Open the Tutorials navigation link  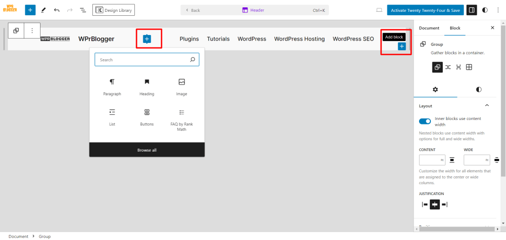218,39
